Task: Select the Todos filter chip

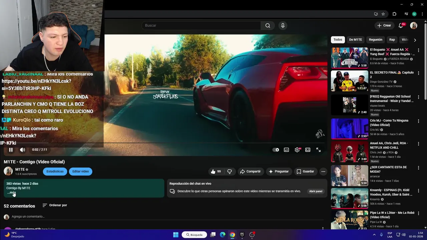Action: click(338, 40)
